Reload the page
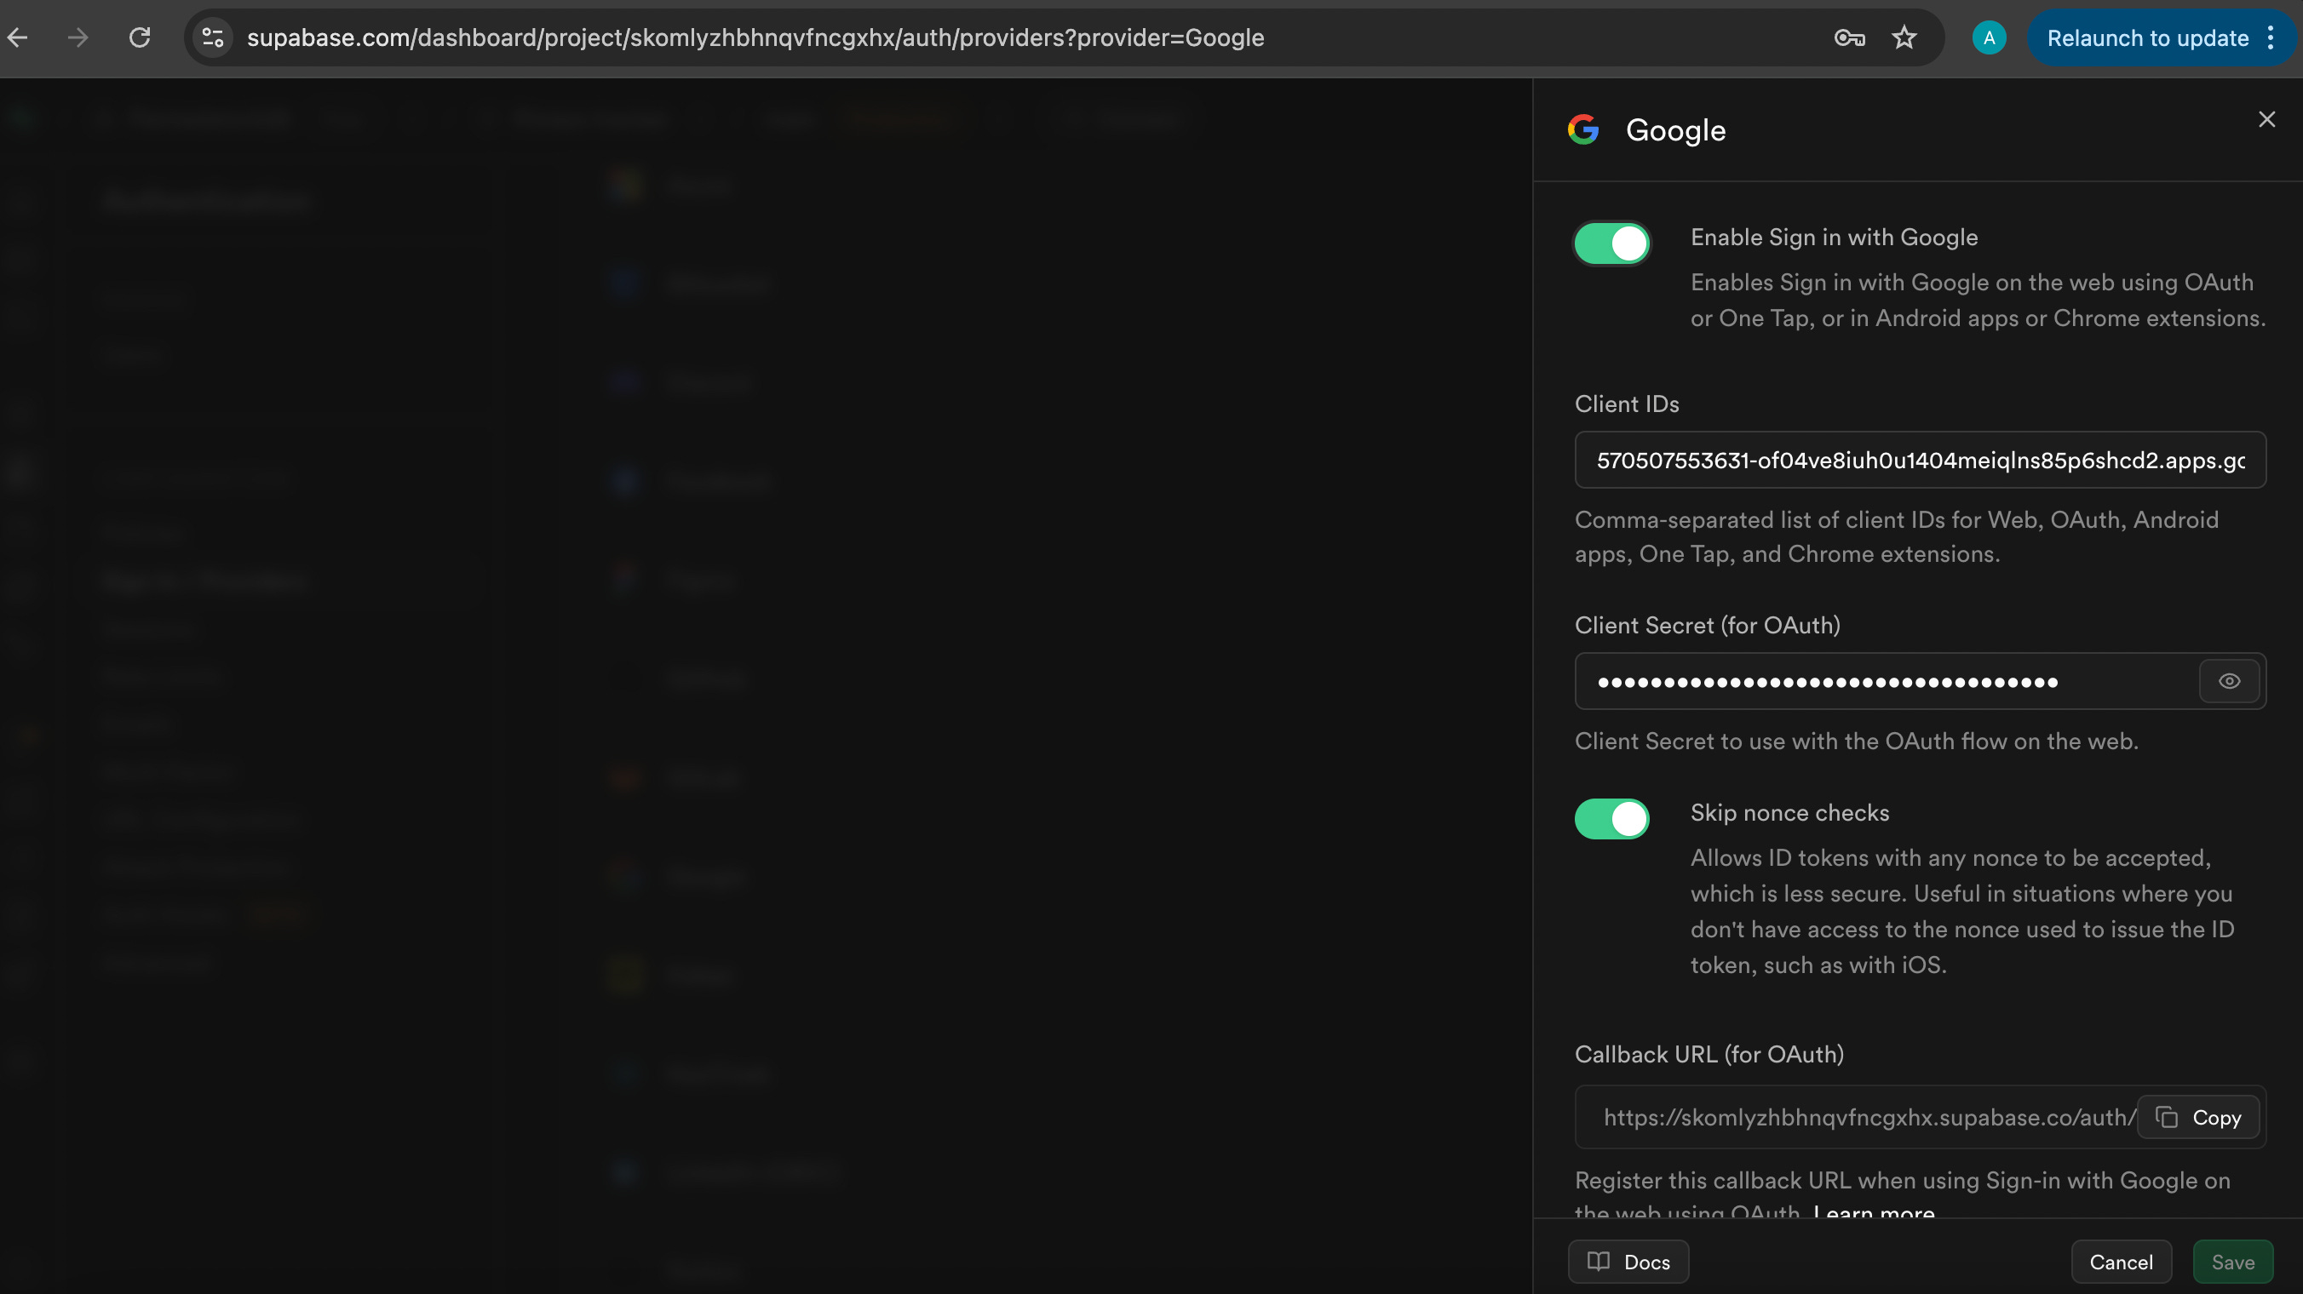 140,37
